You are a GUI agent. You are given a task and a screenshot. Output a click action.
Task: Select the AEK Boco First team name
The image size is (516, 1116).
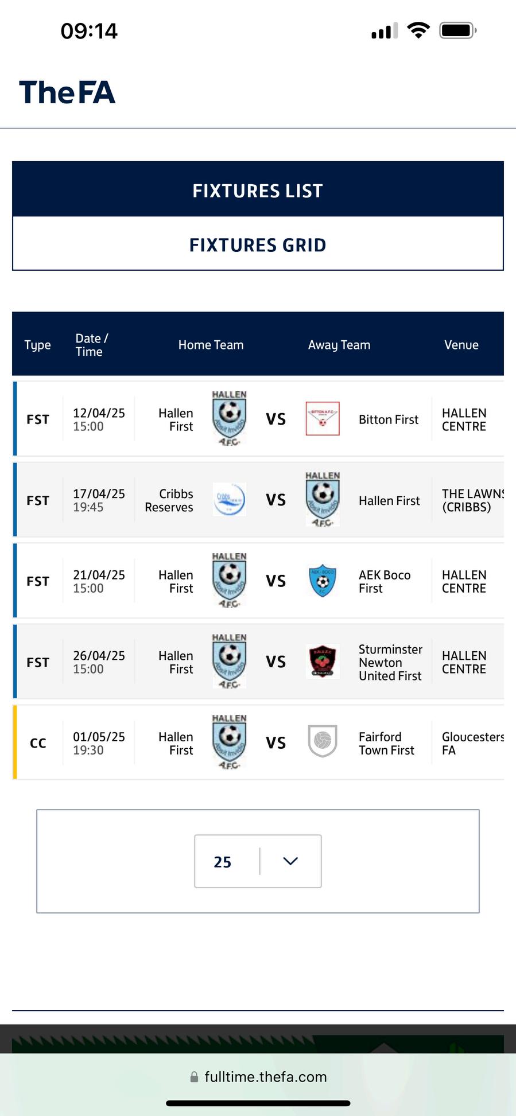tap(385, 582)
